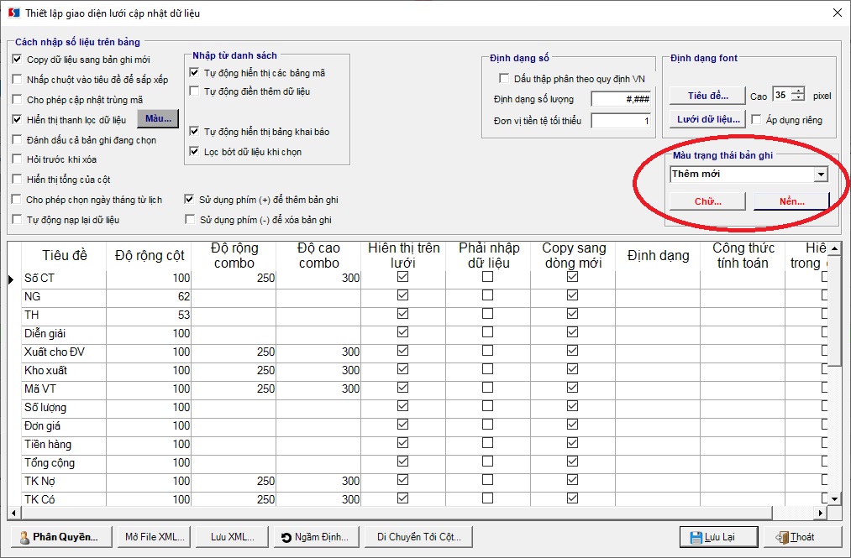Click the Tiêu đề column header
The width and height of the screenshot is (851, 558).
click(64, 255)
